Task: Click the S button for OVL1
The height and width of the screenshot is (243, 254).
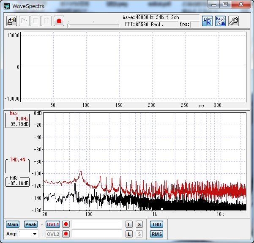Action: point(139,224)
